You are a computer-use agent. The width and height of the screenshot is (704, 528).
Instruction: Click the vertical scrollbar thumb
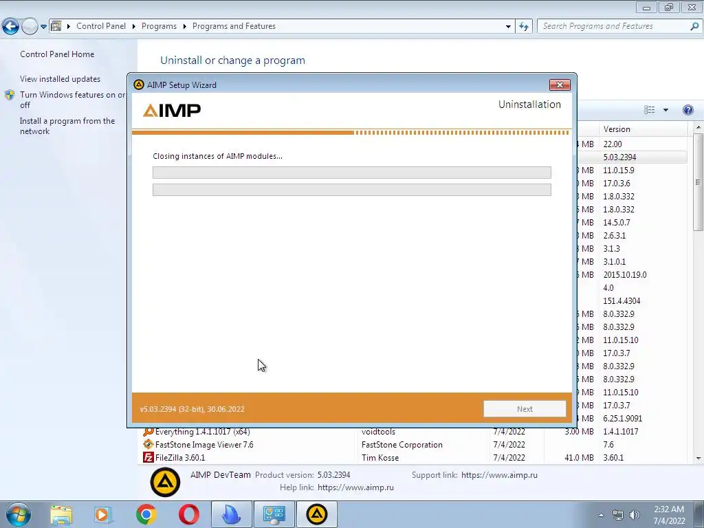click(x=698, y=181)
